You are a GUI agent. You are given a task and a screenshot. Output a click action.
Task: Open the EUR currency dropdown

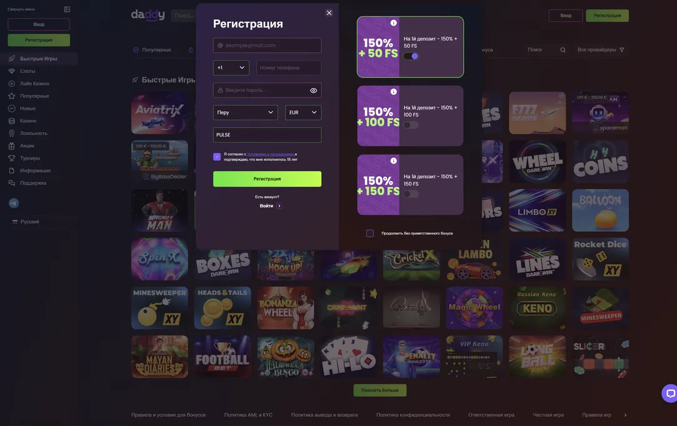[303, 112]
